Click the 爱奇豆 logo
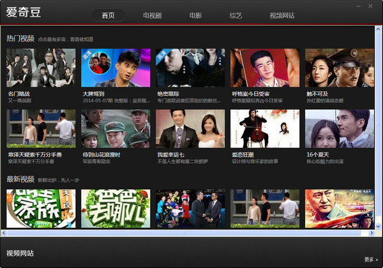 point(24,13)
